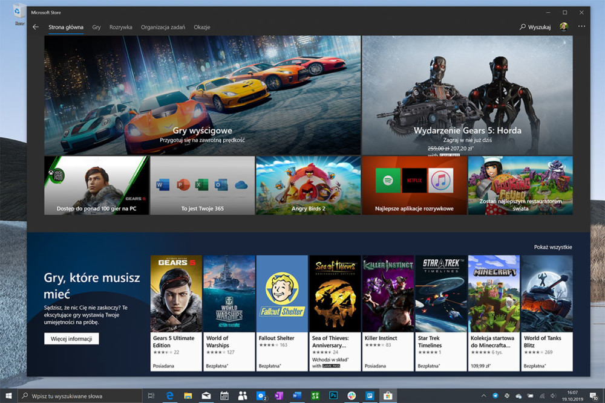Open the Mail app on taskbar
Image resolution: width=605 pixels, height=403 pixels.
click(x=206, y=396)
